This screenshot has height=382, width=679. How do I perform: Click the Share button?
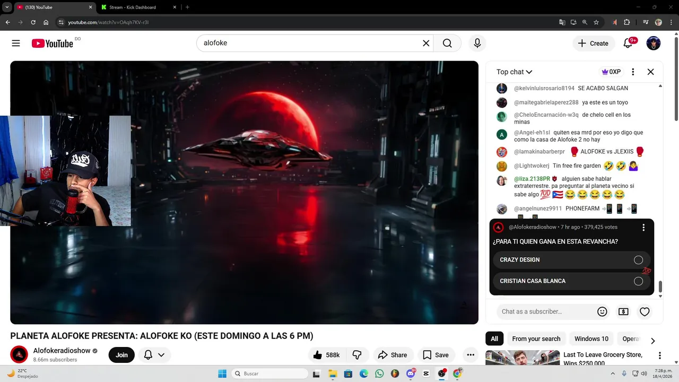pos(393,355)
